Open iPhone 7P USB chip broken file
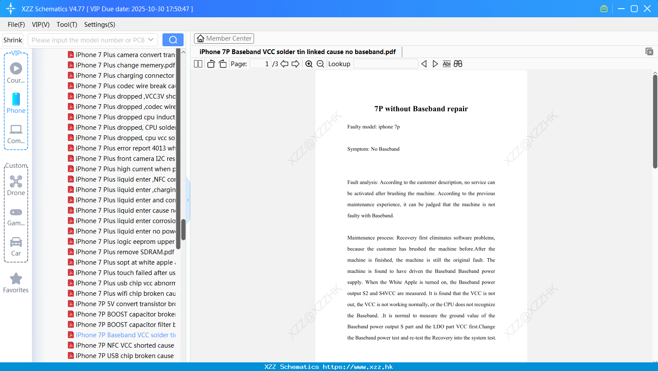Viewport: 658px width, 371px height. coord(121,356)
